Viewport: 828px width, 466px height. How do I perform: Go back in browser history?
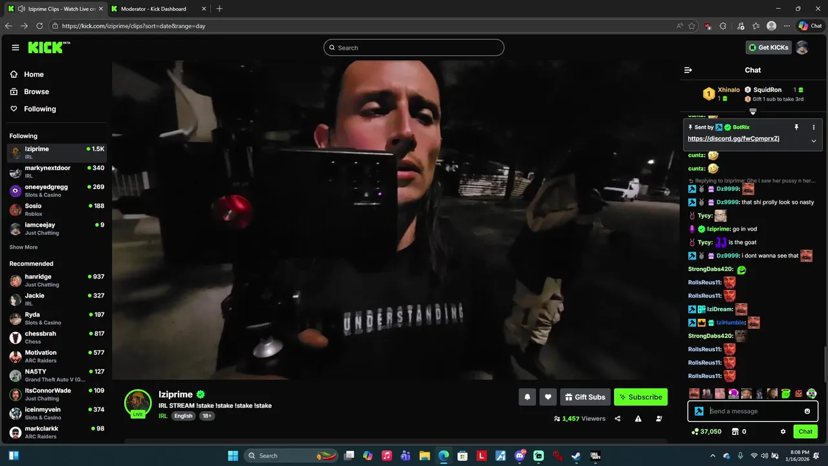coord(8,26)
